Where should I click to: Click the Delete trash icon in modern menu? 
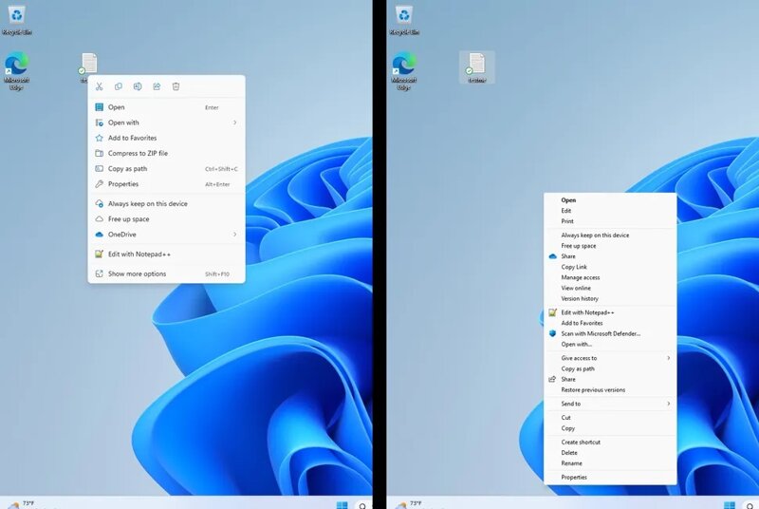click(176, 86)
